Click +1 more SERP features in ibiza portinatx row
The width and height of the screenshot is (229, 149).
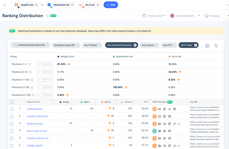pos(179,124)
